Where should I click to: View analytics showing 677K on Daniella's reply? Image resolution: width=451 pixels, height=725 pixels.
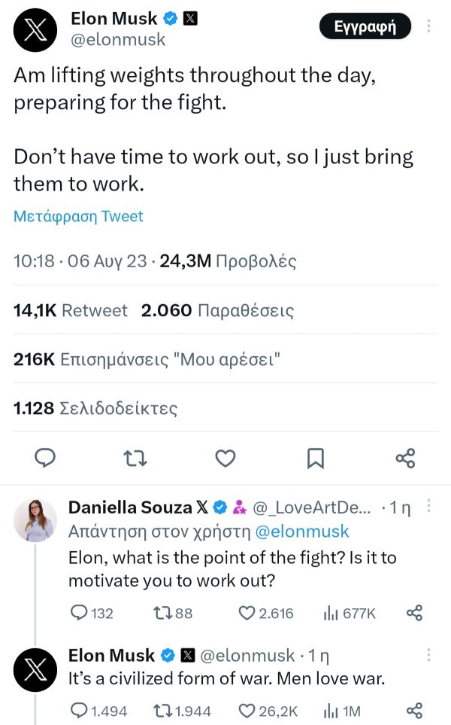tap(350, 613)
